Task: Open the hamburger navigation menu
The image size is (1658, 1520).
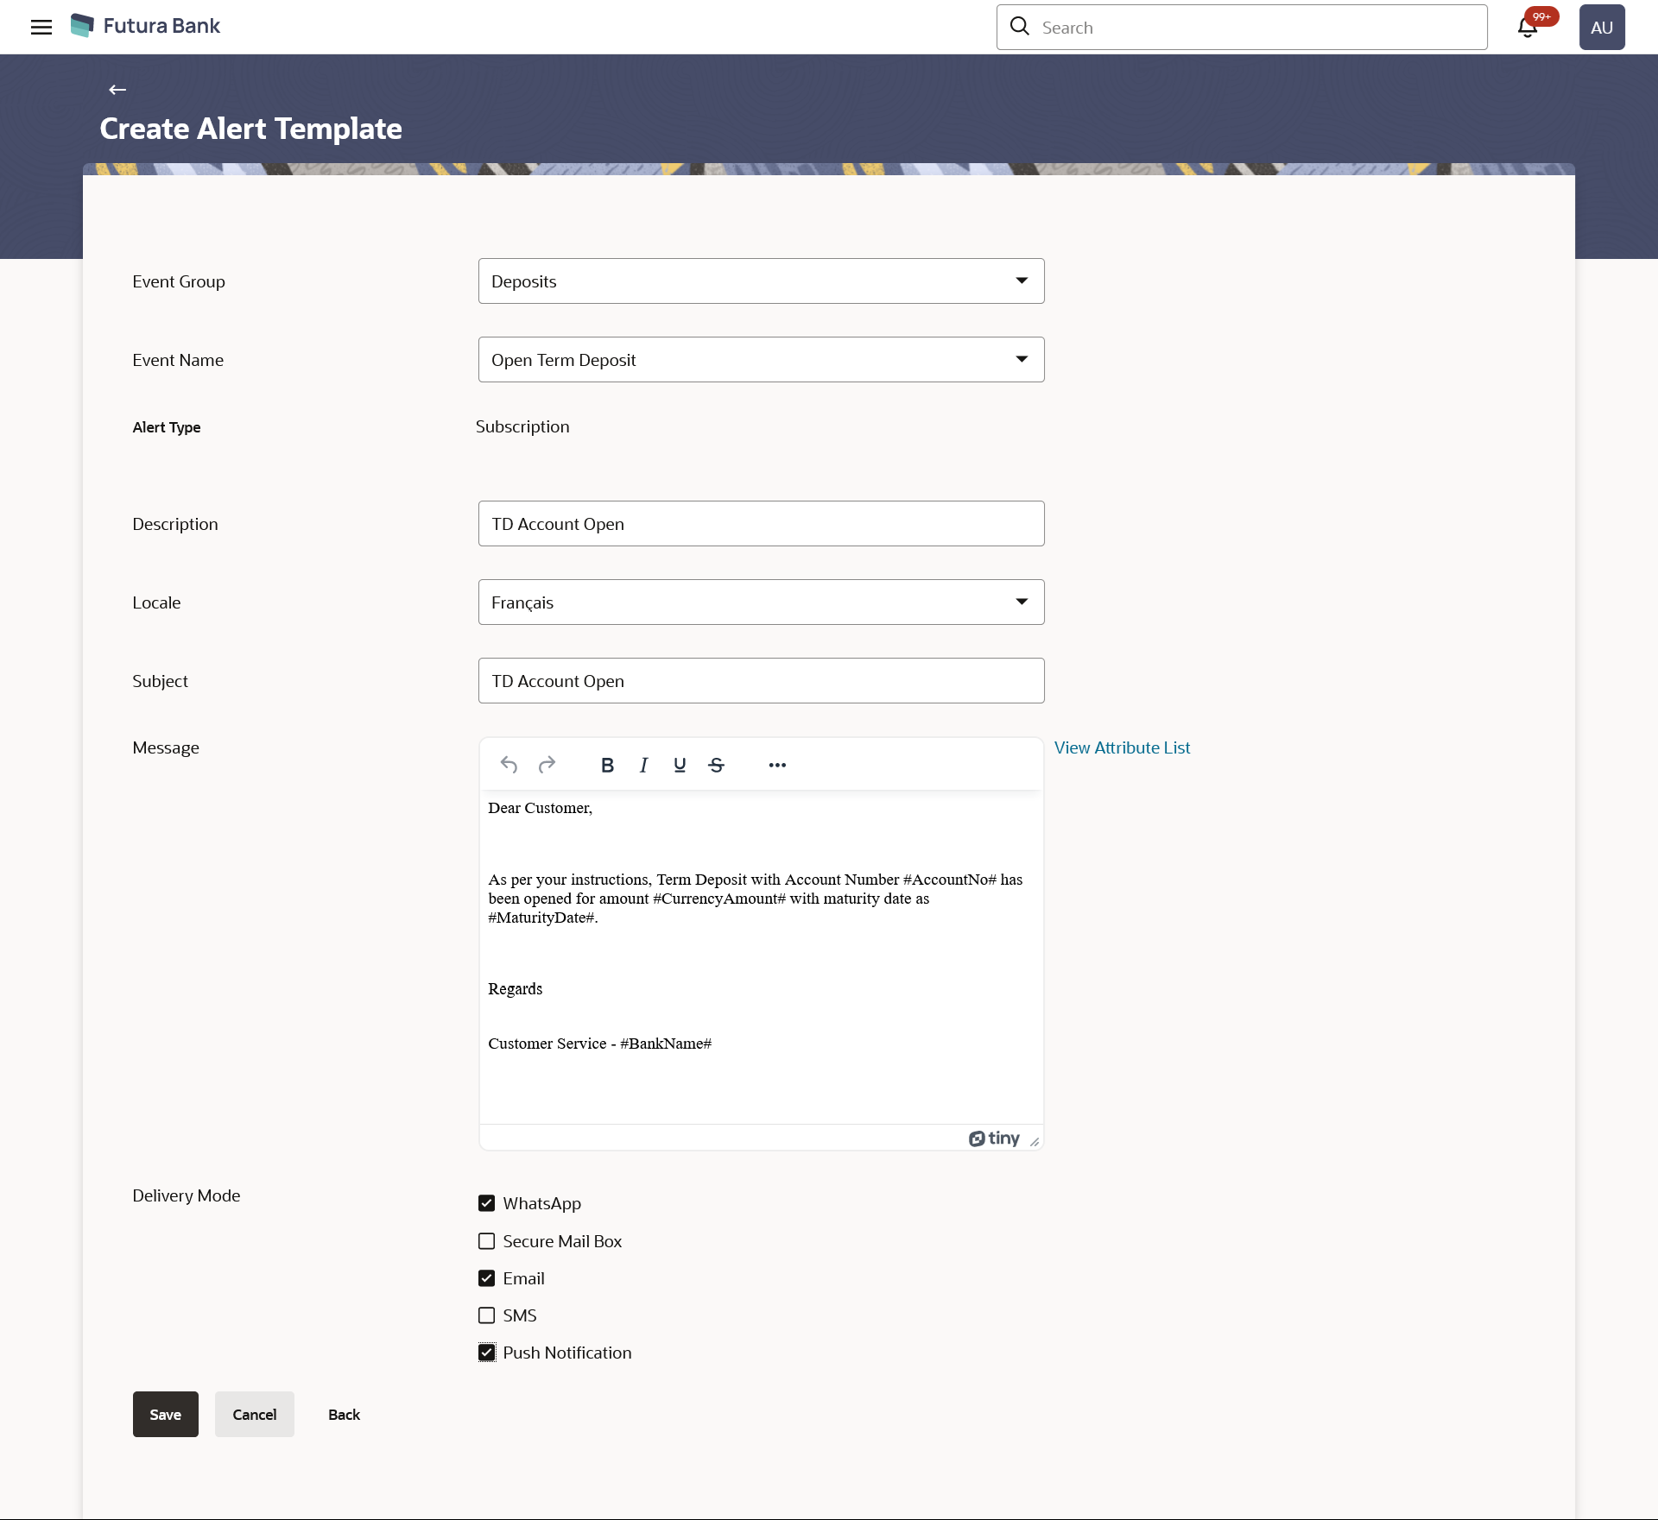Action: [41, 27]
